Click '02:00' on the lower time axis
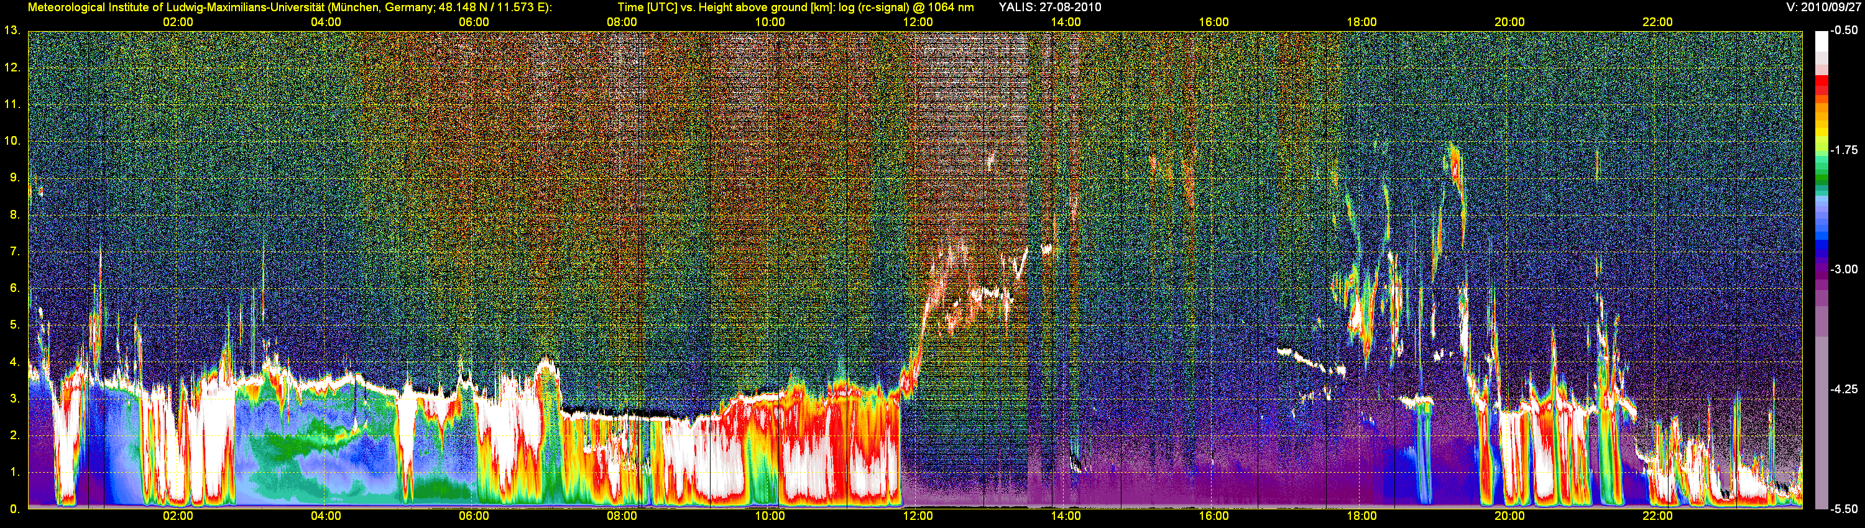 click(x=177, y=516)
